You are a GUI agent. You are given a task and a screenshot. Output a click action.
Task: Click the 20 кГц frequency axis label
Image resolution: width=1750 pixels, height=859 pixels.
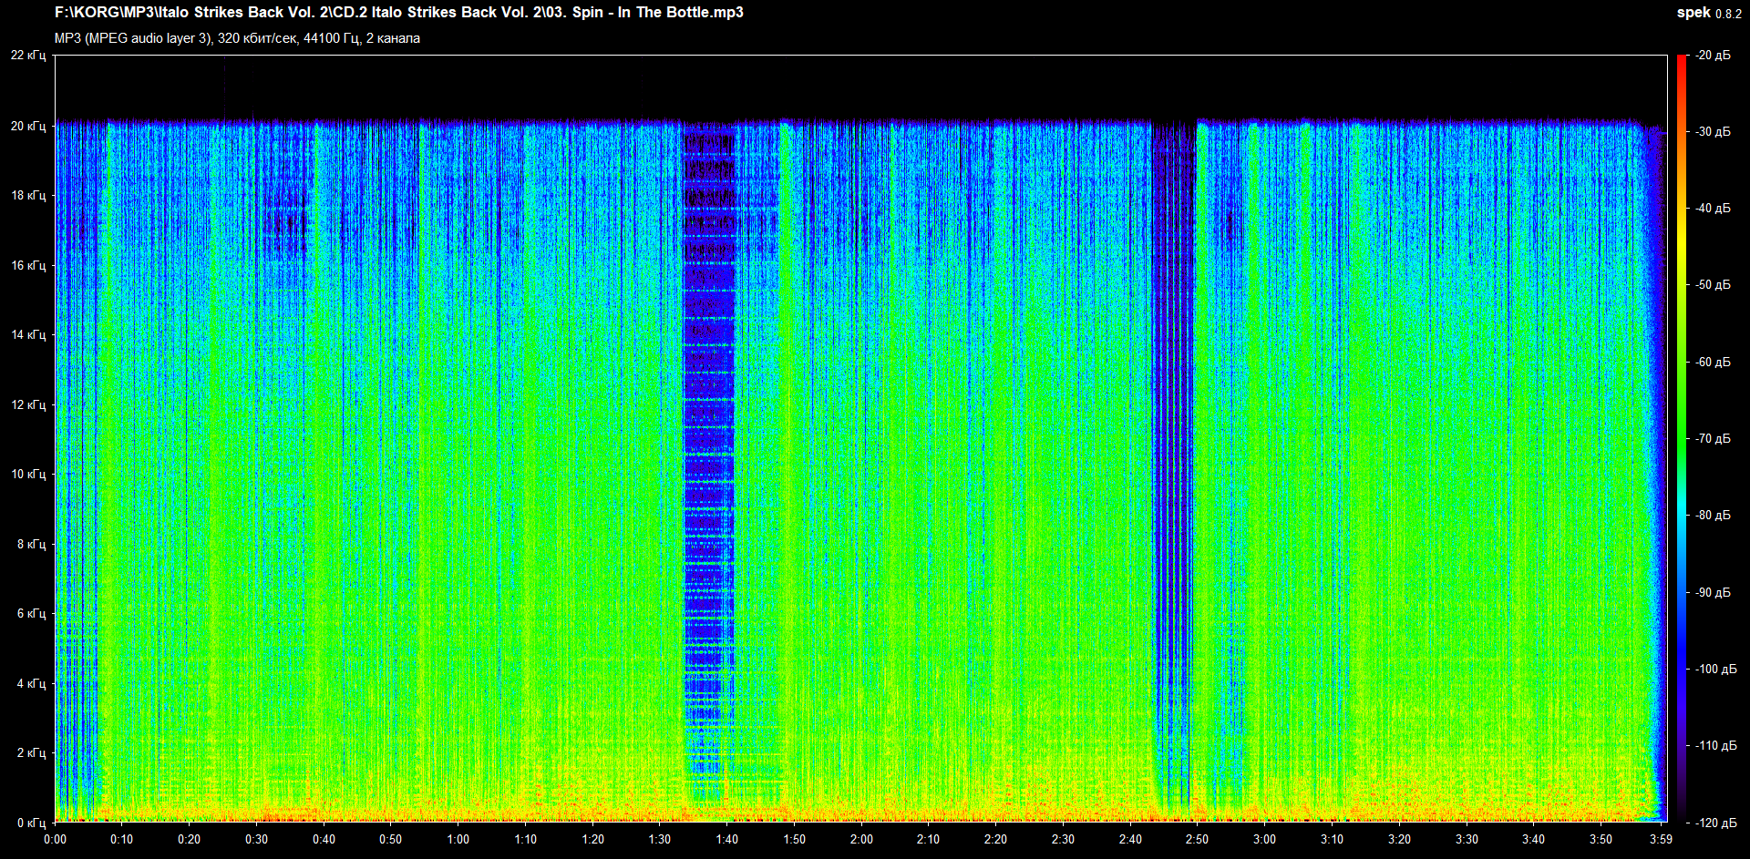pos(27,126)
